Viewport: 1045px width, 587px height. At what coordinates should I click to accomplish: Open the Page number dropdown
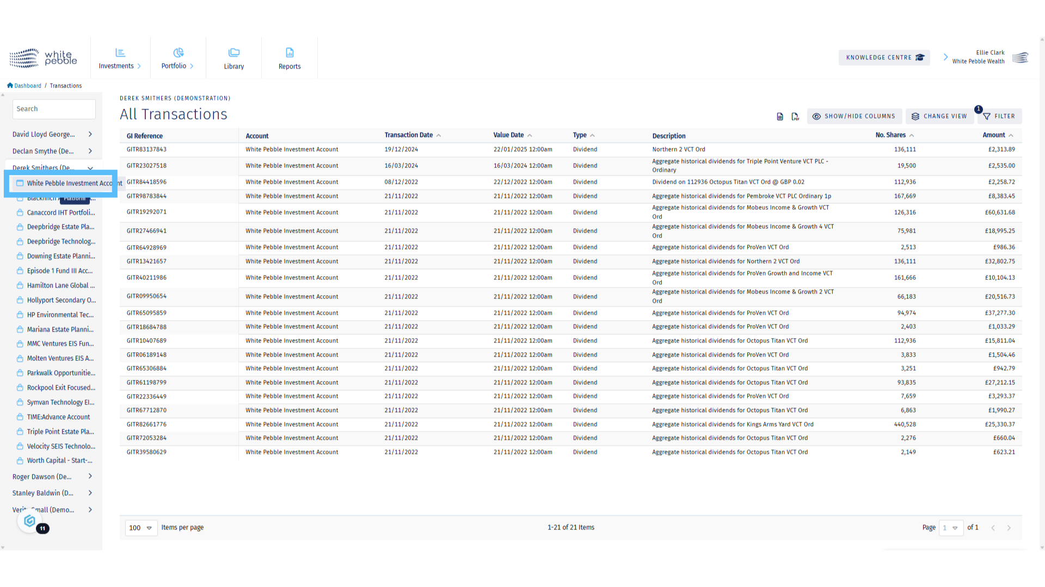(x=950, y=528)
